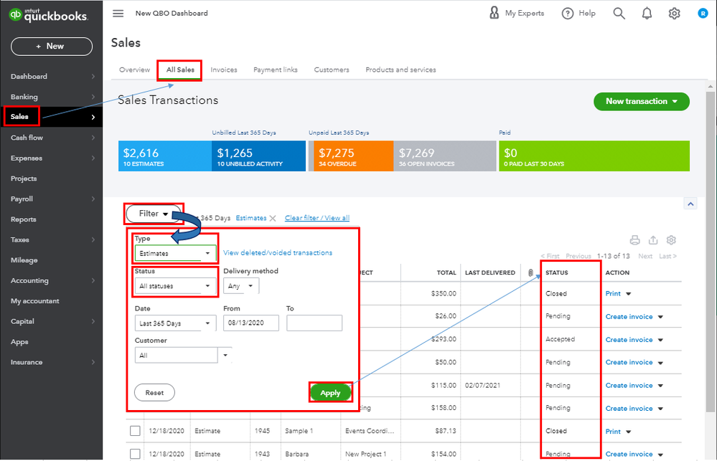Screen dimensions: 717x461
Task: Select checkbox for estimate 1945
Action: pos(135,431)
